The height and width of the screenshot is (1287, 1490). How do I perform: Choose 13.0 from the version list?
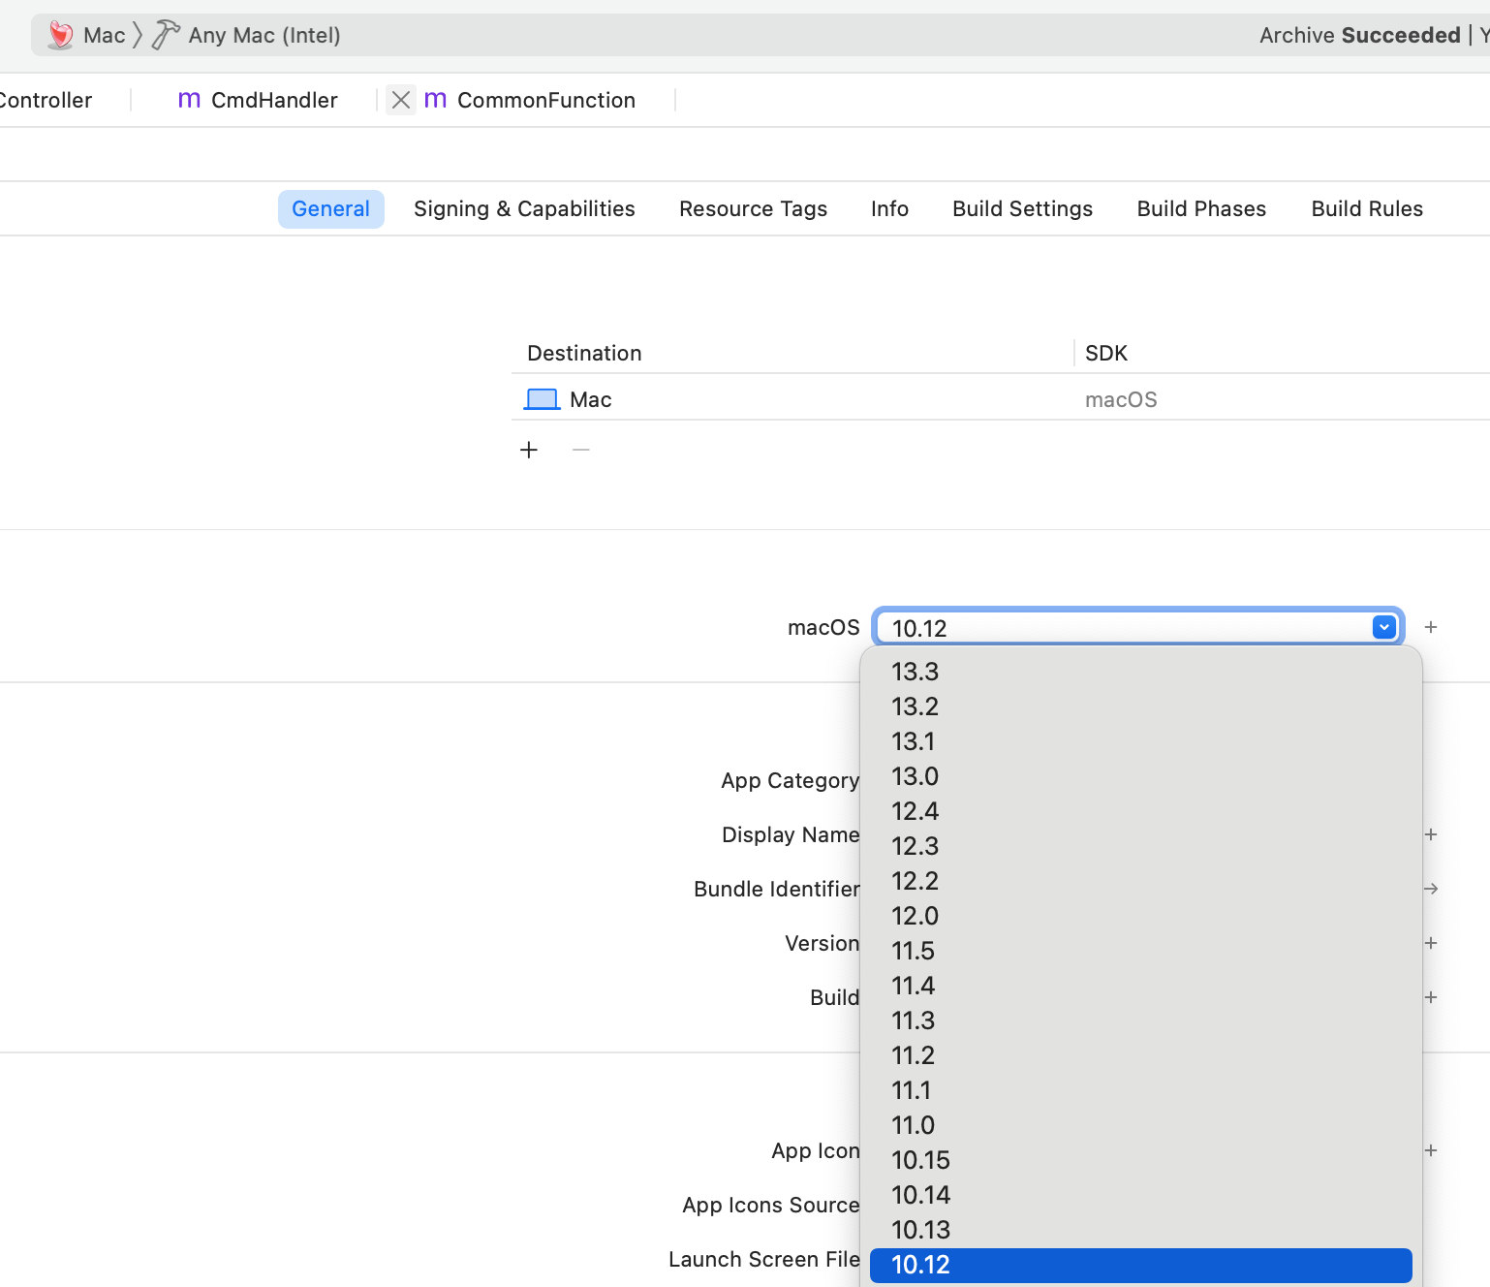(x=1140, y=776)
